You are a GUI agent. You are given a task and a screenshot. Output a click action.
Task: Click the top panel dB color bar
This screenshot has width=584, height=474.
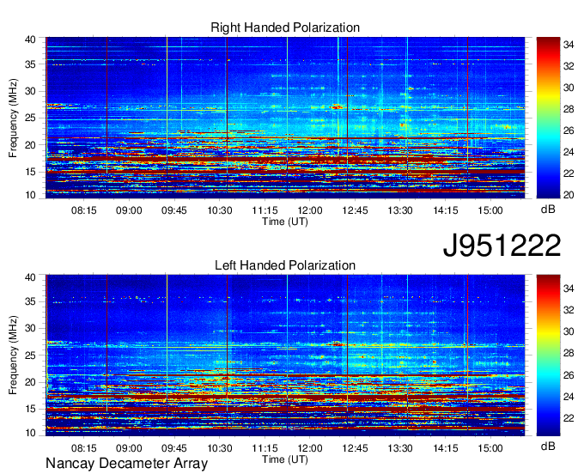tap(548, 118)
